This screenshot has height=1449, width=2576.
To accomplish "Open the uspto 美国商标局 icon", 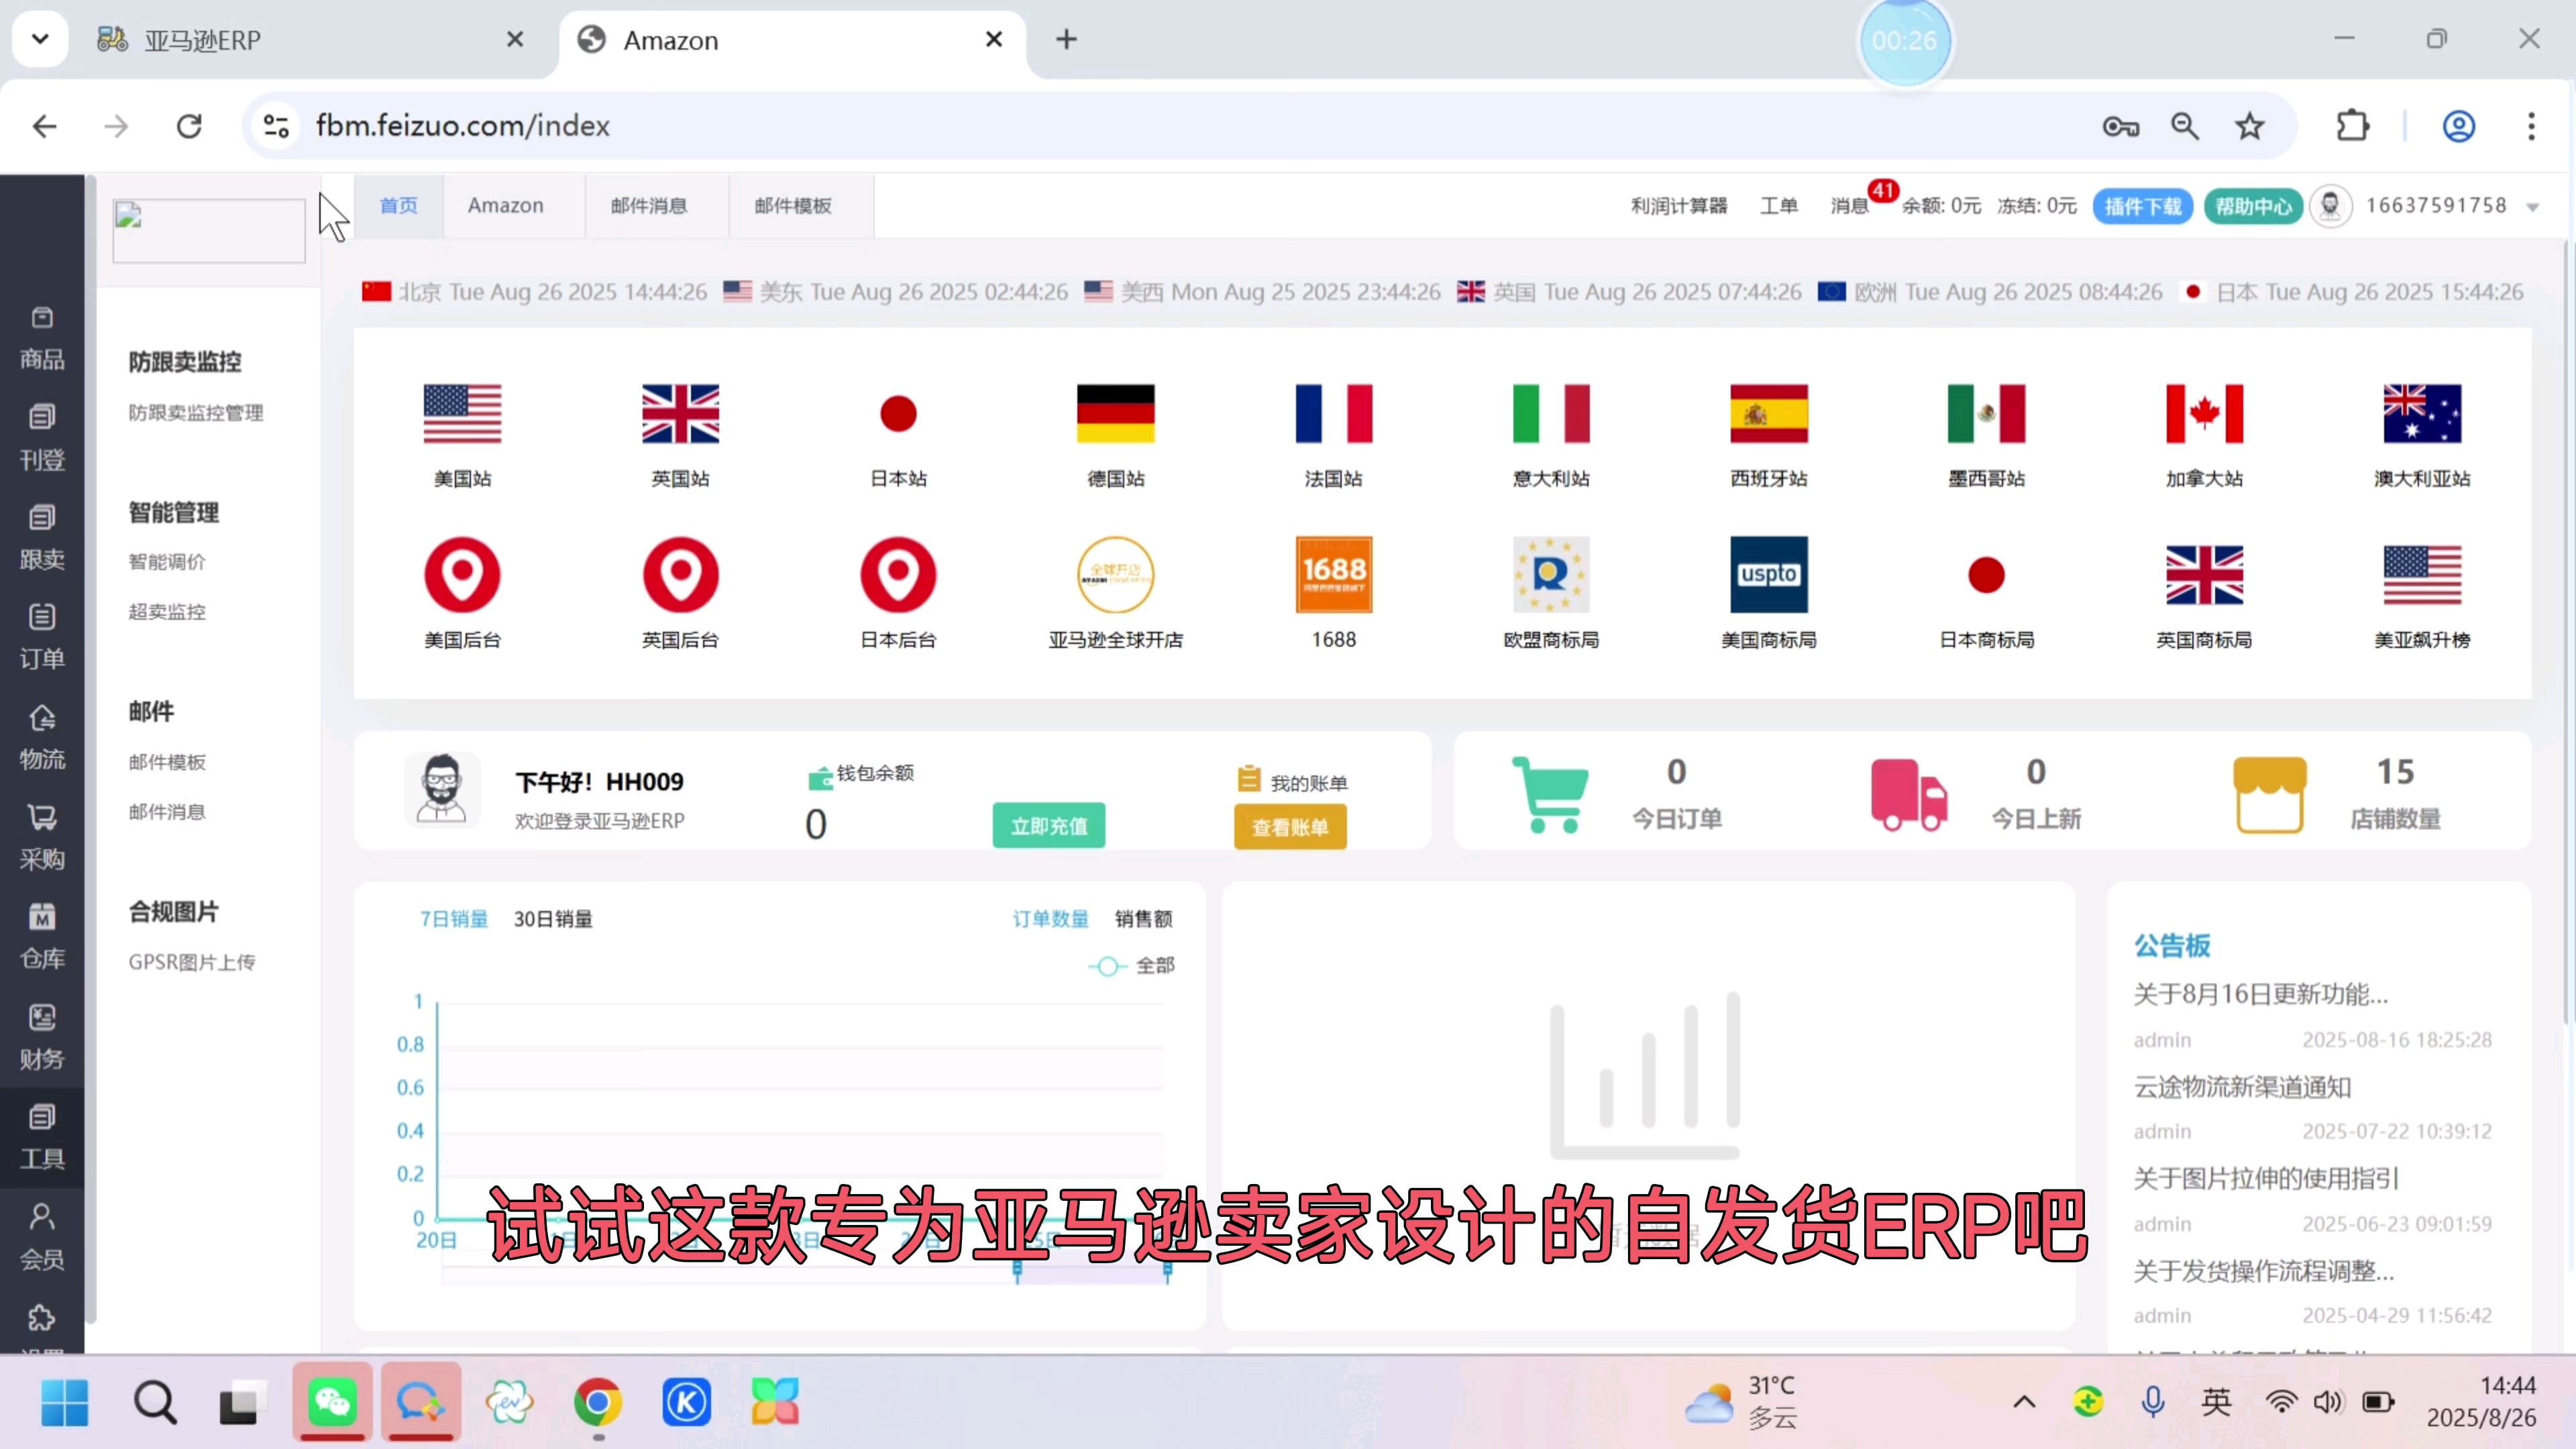I will click(1769, 575).
